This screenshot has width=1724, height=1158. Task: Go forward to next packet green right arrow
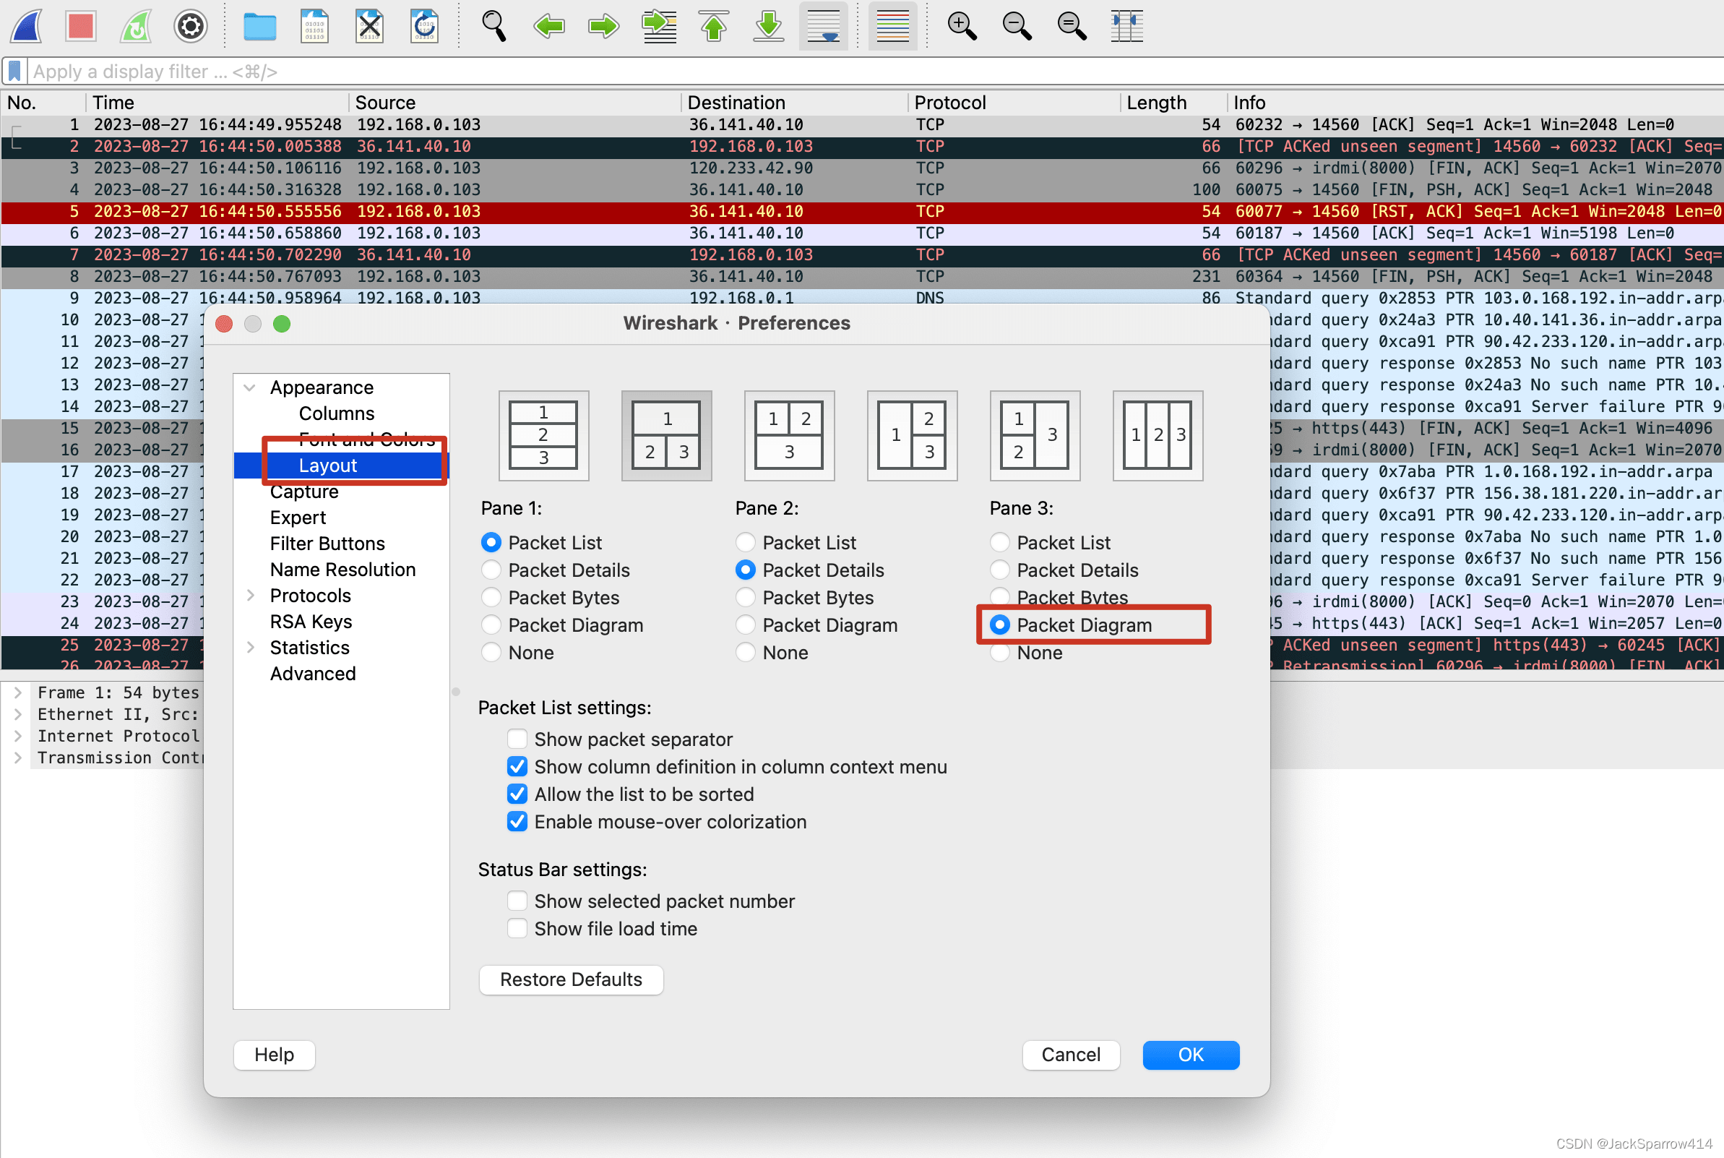click(x=604, y=27)
